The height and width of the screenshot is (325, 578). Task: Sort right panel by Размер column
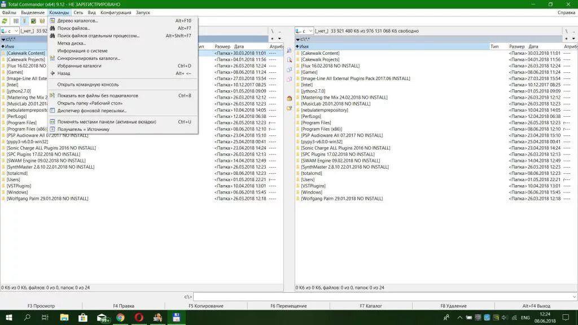pos(517,46)
